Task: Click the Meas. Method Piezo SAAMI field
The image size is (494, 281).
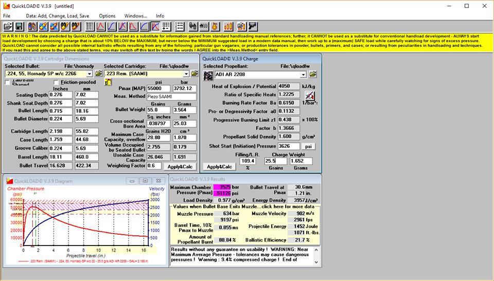Action: pos(171,97)
